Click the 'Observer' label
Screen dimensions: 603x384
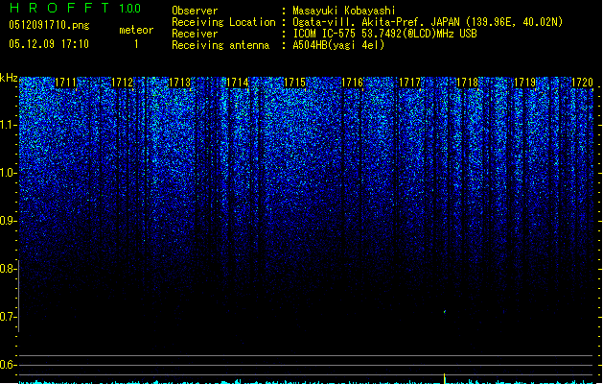click(195, 11)
